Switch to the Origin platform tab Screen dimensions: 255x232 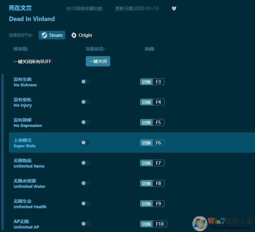pyautogui.click(x=82, y=35)
